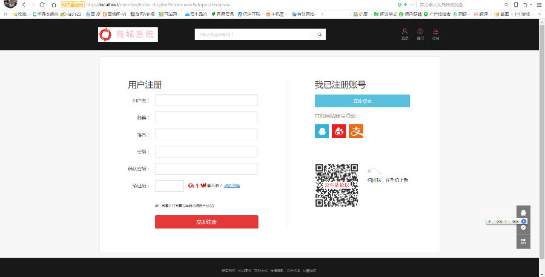Click the QR code image
This screenshot has height=277, width=545.
click(x=336, y=185)
